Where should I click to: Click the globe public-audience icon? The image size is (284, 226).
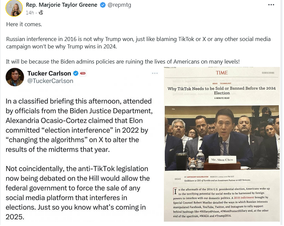point(41,12)
